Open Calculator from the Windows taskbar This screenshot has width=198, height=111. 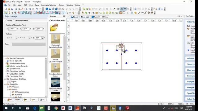(49, 108)
